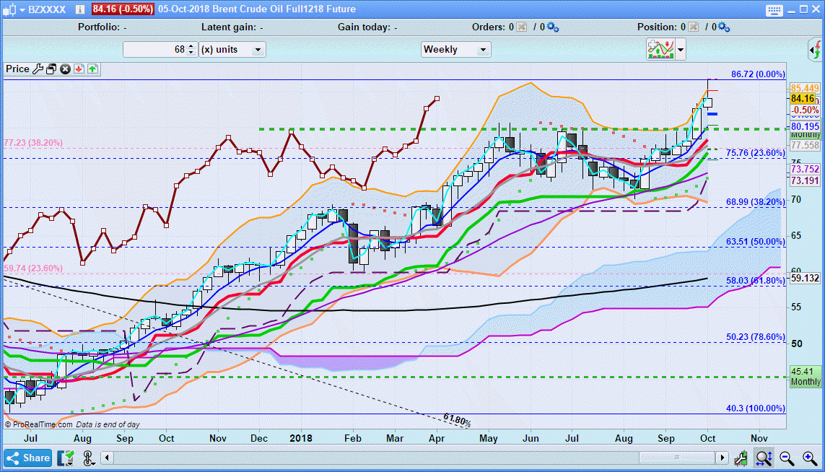Click the Price panel label
Image resolution: width=825 pixels, height=472 pixels.
[17, 69]
